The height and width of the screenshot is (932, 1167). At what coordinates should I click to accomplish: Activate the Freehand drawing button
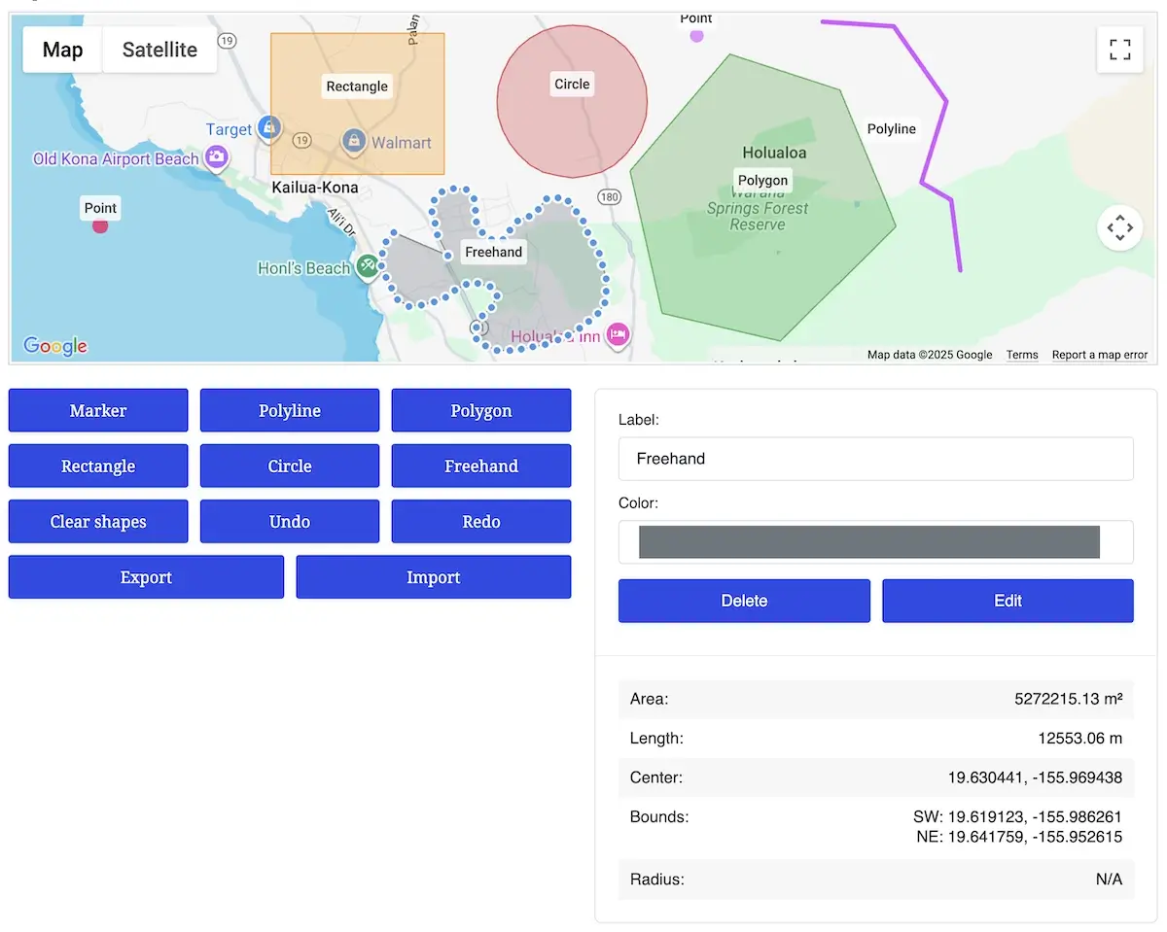[x=481, y=466]
